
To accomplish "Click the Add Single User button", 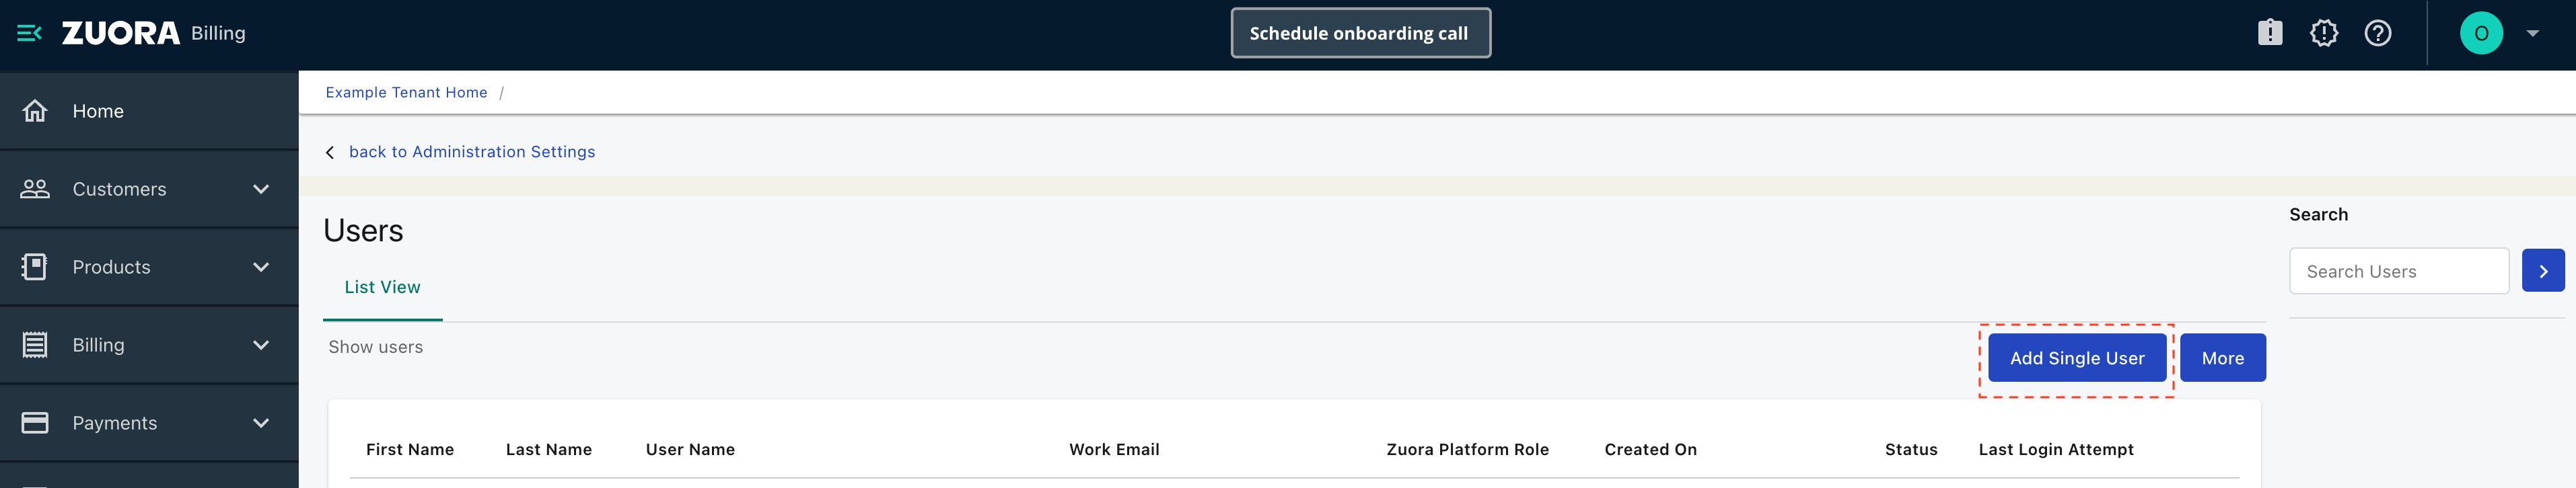I will tap(2077, 358).
